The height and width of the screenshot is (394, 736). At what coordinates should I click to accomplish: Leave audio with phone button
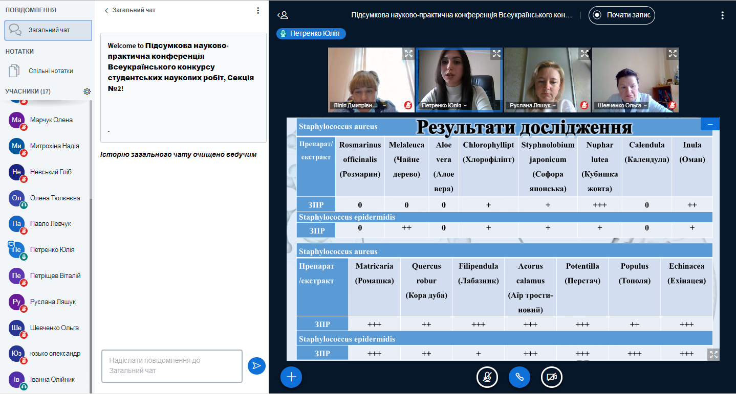pyautogui.click(x=519, y=377)
